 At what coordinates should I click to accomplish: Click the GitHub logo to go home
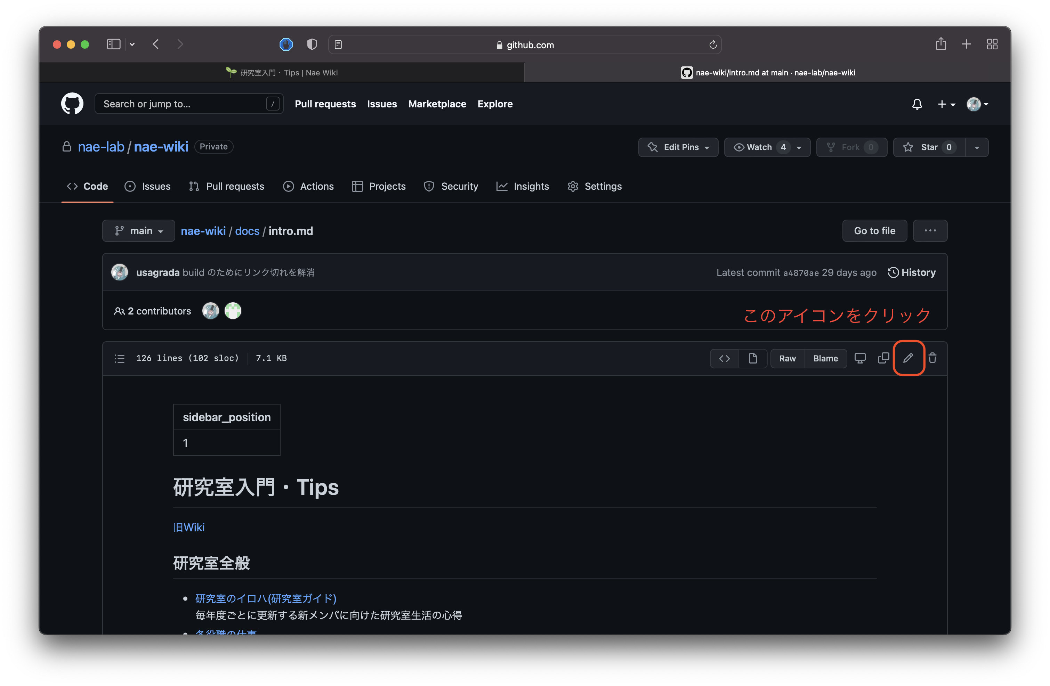72,104
